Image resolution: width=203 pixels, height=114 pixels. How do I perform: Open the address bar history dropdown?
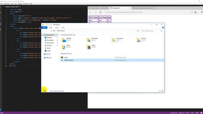(136, 31)
